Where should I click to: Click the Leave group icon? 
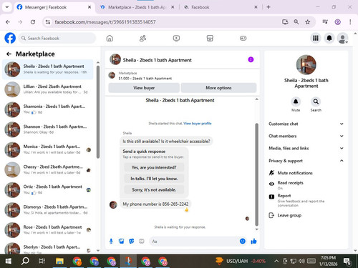click(271, 215)
